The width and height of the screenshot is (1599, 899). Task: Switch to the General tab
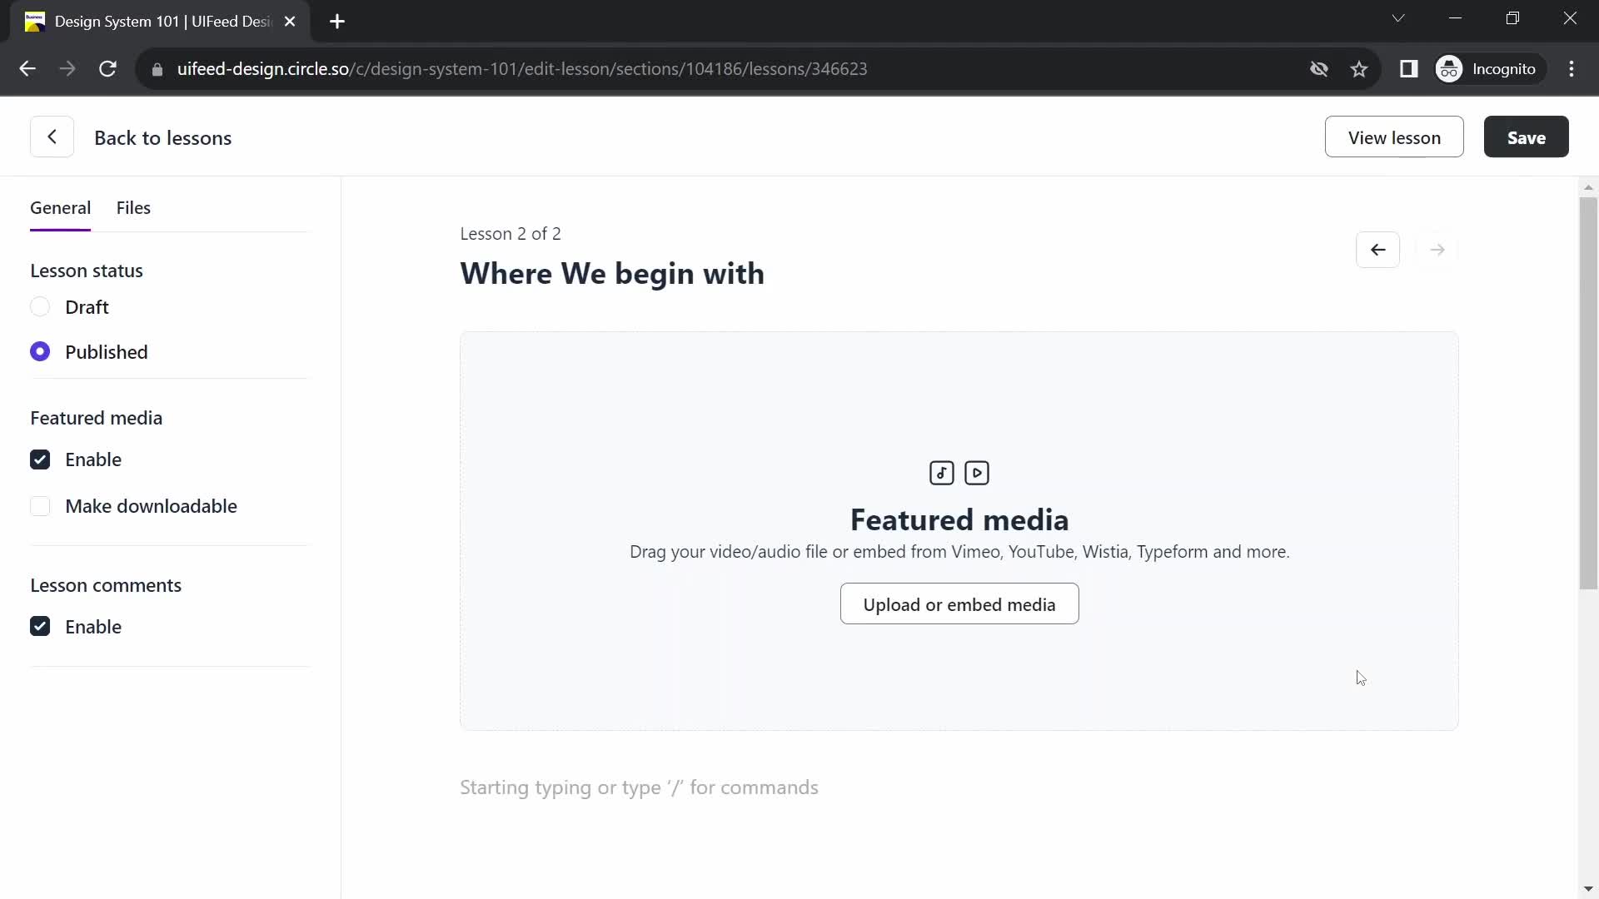point(61,207)
